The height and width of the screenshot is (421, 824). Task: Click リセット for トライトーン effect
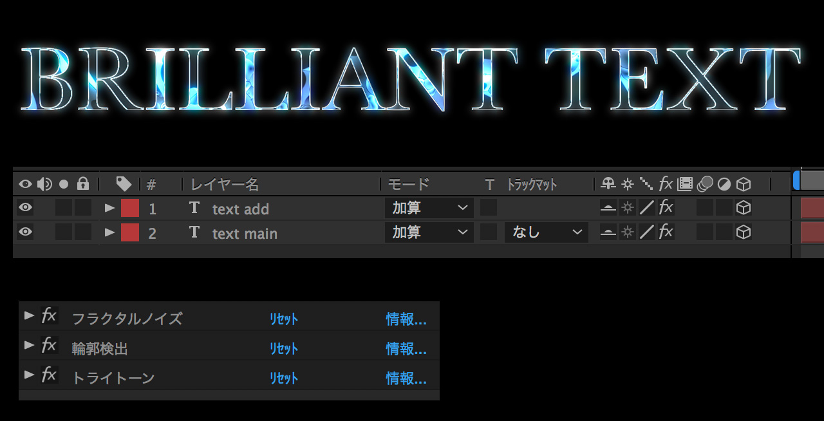(x=284, y=379)
